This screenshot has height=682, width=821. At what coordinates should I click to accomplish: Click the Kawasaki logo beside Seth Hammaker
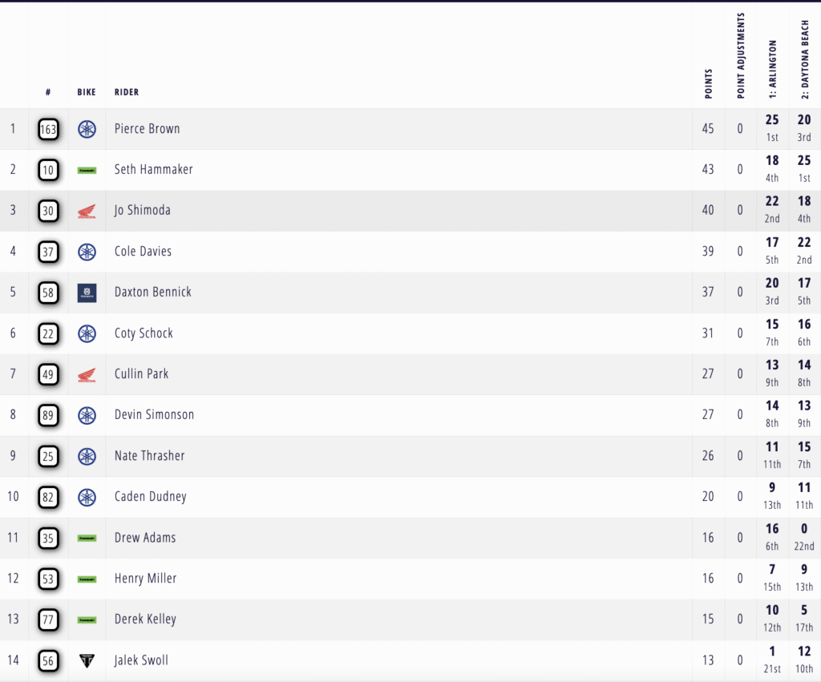[x=87, y=170]
